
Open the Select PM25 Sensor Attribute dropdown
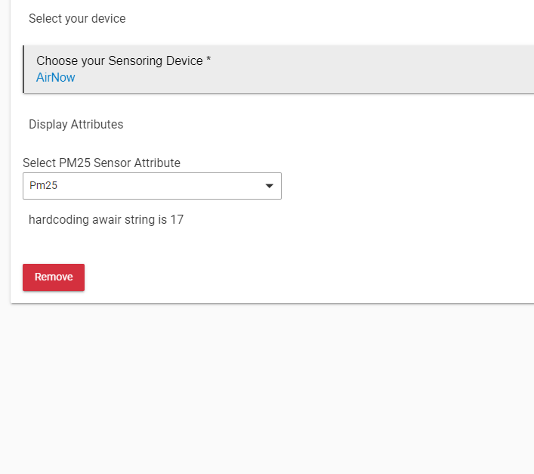click(x=152, y=186)
